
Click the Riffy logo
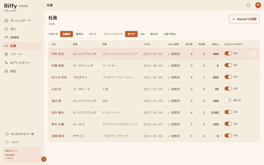point(11,6)
